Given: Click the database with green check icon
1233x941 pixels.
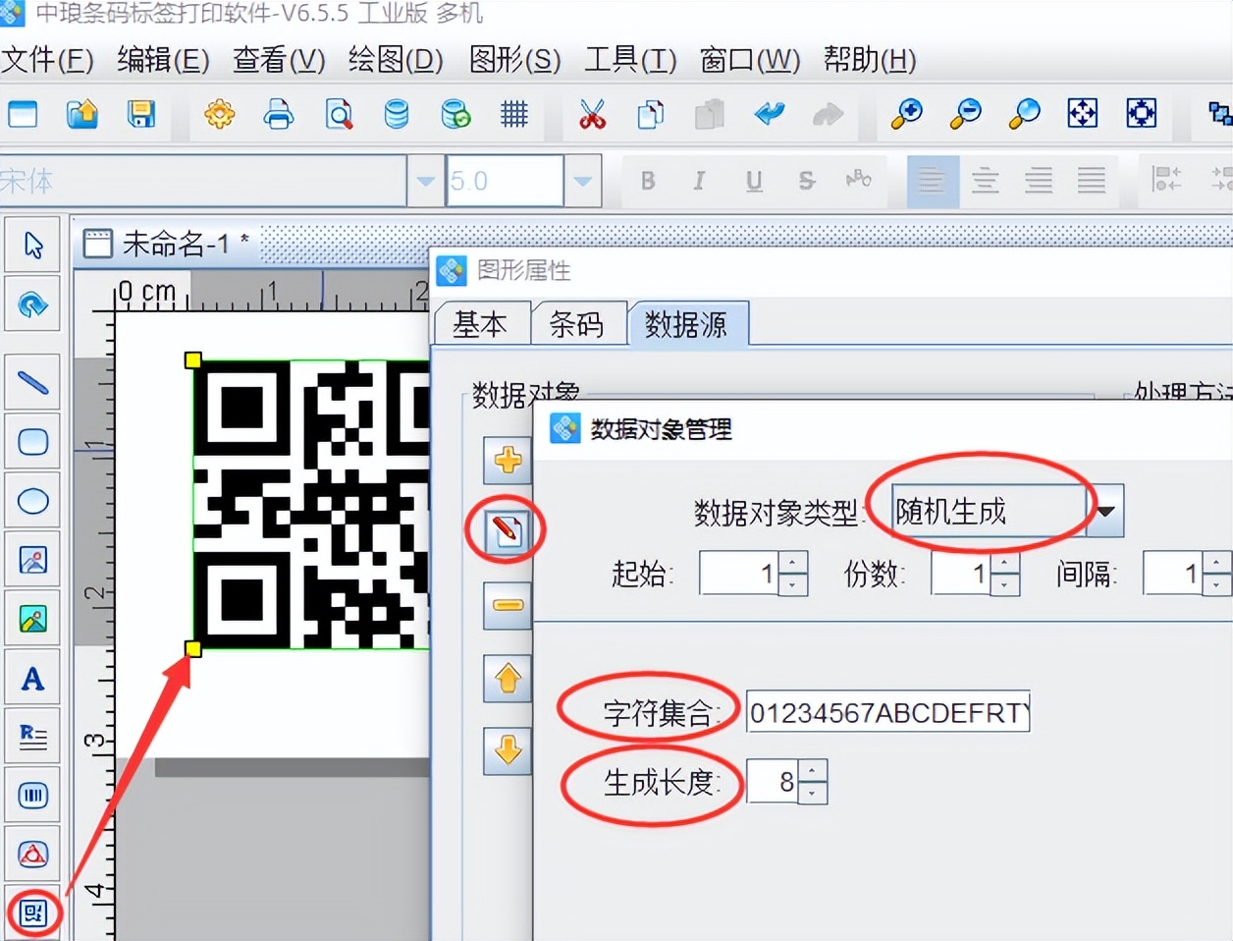Looking at the screenshot, I should click(456, 115).
